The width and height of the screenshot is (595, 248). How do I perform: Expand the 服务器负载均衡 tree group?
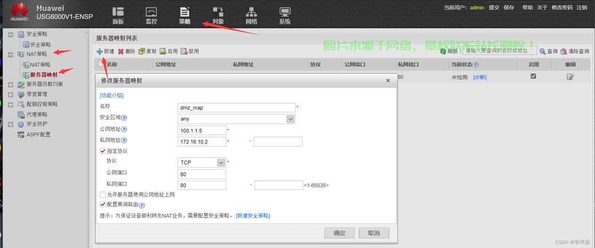point(10,84)
